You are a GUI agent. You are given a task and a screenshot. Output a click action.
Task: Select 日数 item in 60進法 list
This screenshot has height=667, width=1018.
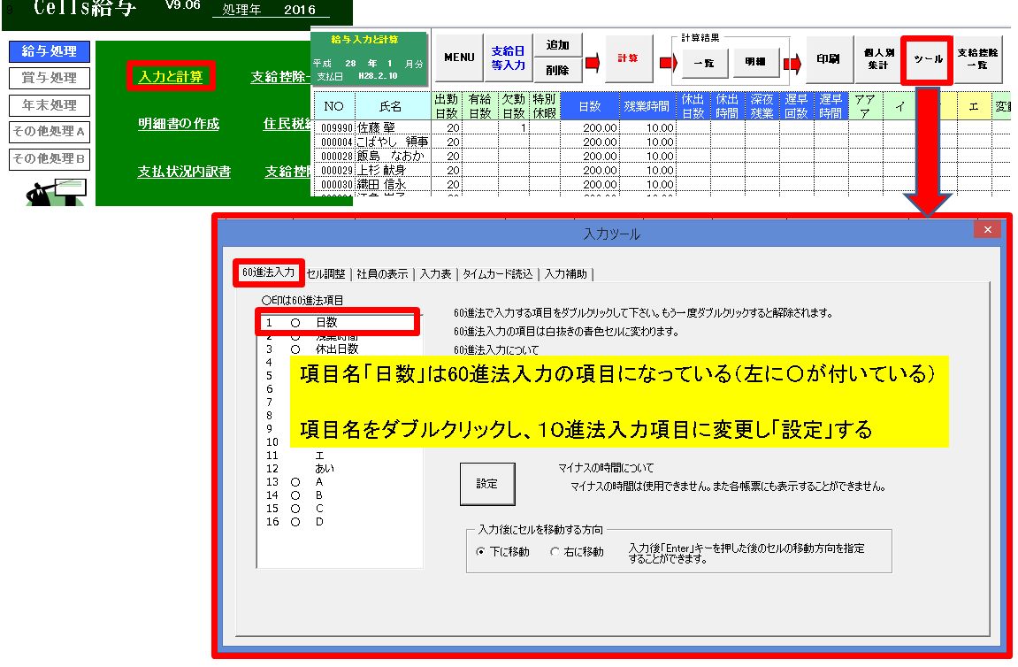click(x=326, y=323)
